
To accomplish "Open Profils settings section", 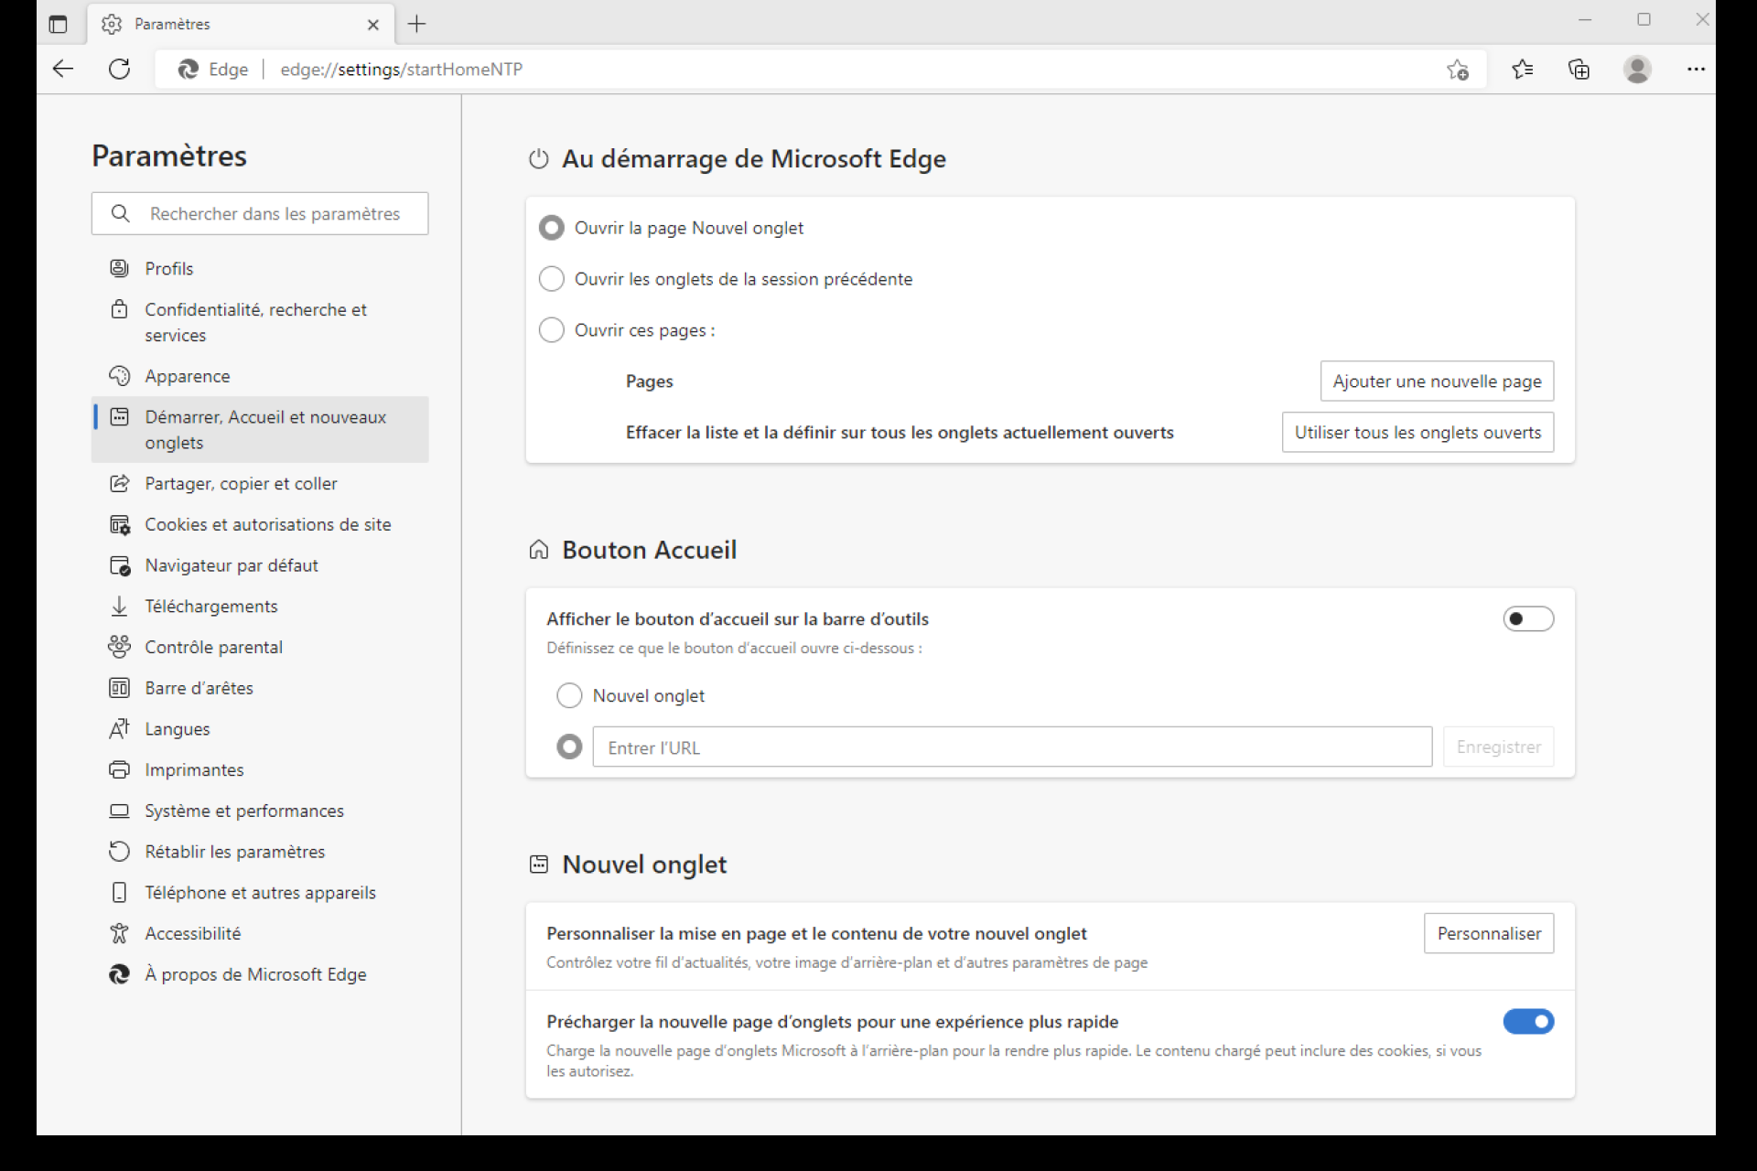I will (260, 268).
